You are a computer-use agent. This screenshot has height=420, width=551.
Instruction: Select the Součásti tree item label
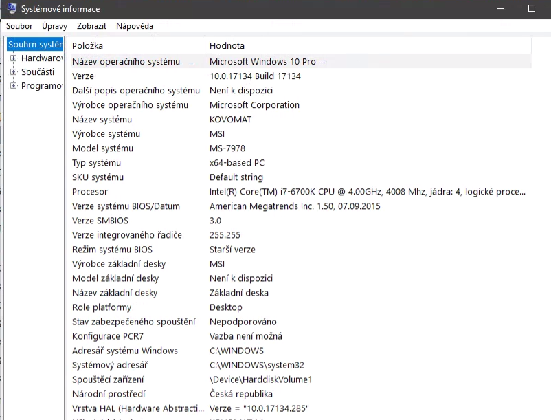pyautogui.click(x=38, y=72)
